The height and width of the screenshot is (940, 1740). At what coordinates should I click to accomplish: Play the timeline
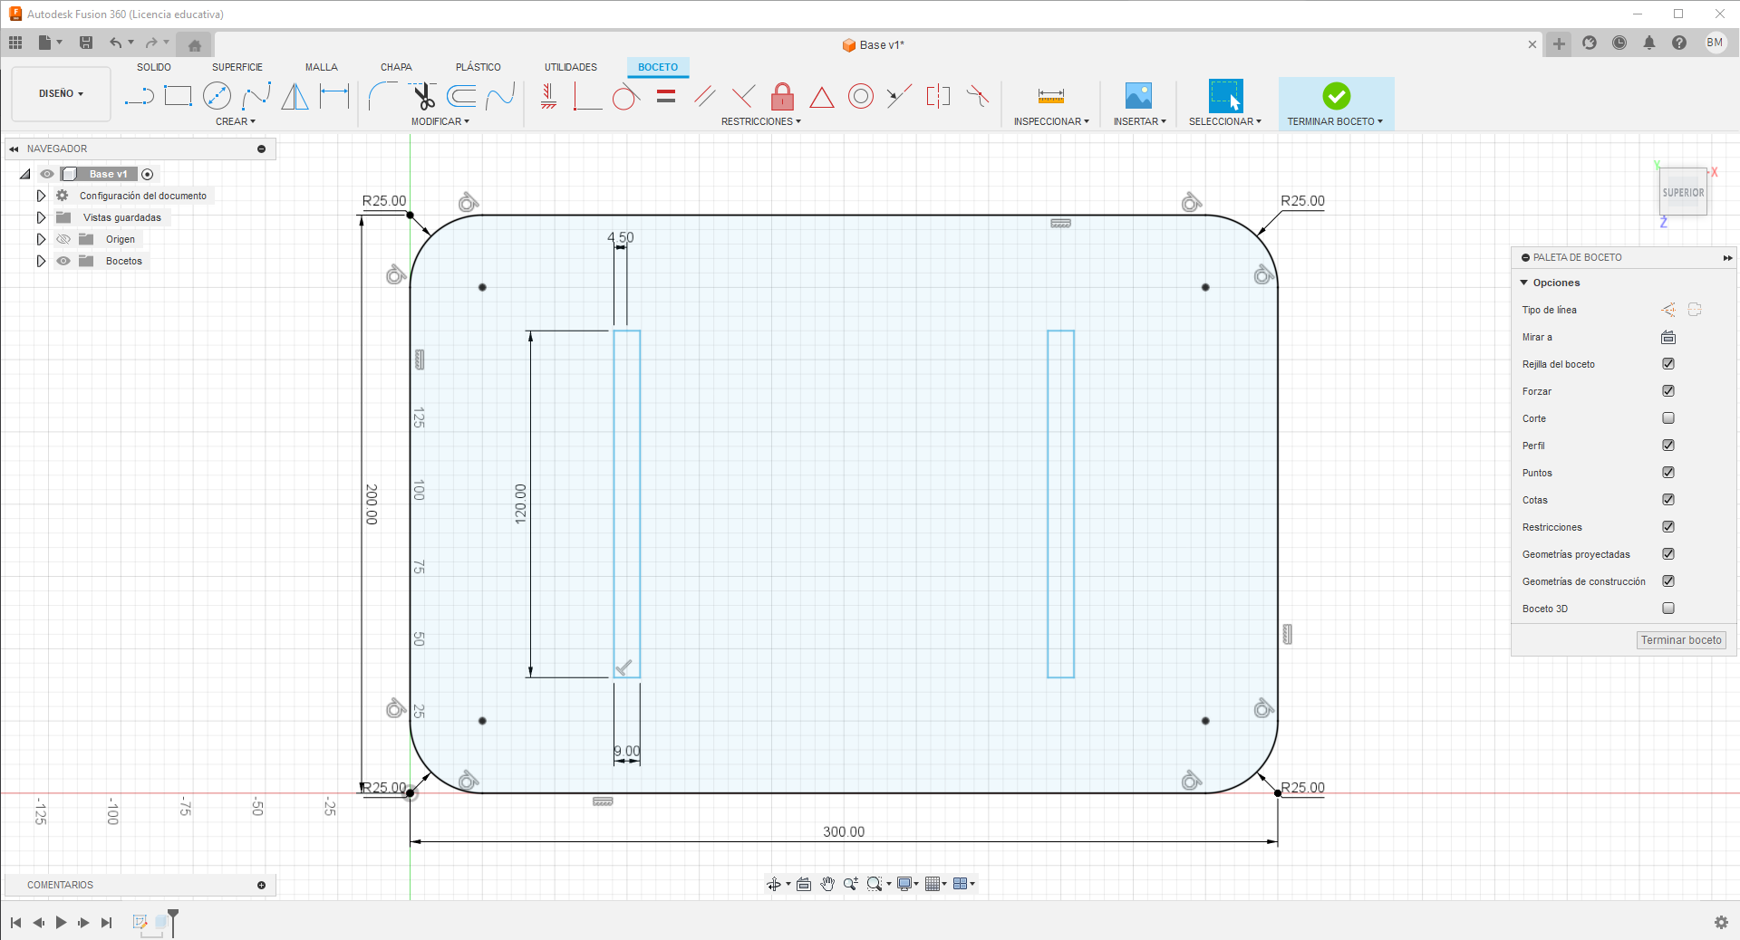[x=61, y=923]
